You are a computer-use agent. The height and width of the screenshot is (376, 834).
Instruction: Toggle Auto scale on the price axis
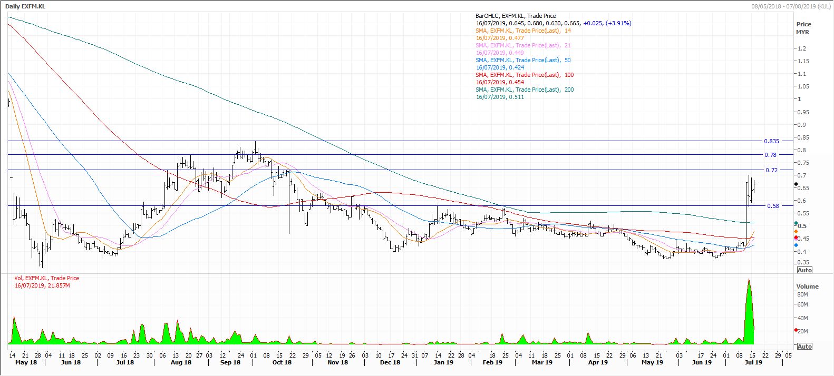pos(804,270)
